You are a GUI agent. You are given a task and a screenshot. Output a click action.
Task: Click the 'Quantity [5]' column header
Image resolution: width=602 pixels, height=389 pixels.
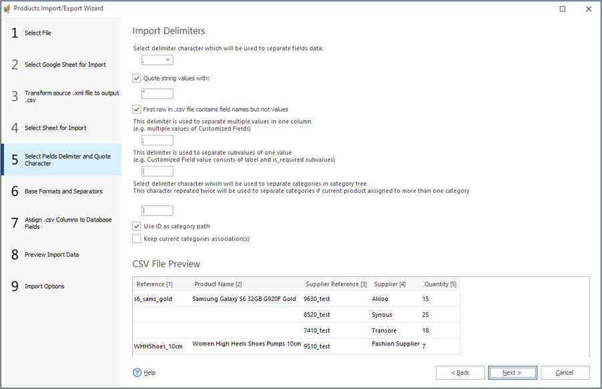[x=440, y=284]
